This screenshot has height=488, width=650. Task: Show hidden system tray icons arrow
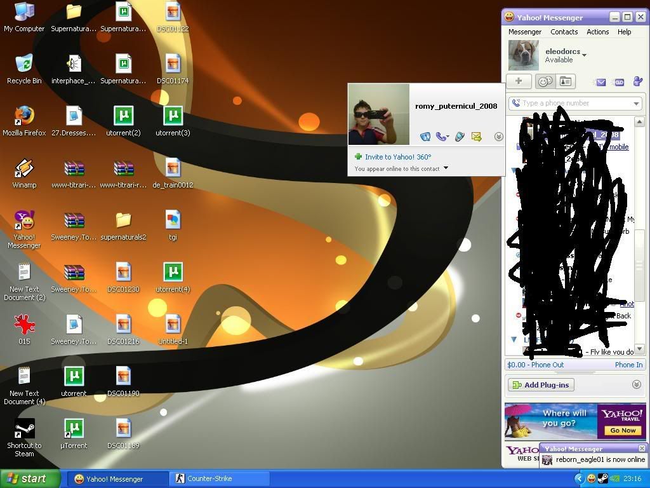[579, 479]
